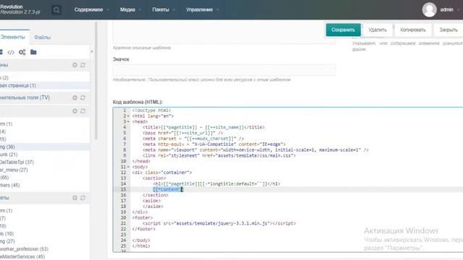Click the Закрыть button
Viewport: 463px width, 260px height.
tap(449, 30)
